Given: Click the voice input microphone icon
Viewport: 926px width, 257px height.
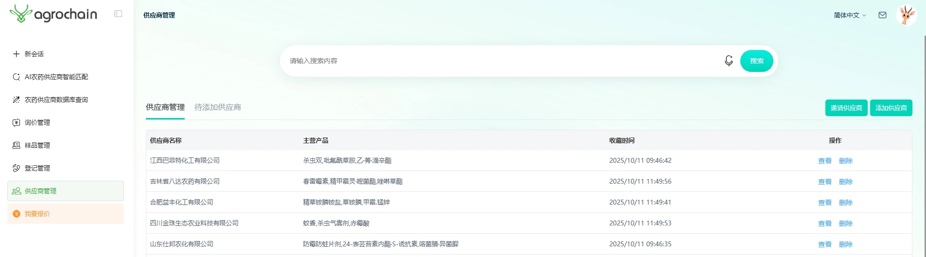Looking at the screenshot, I should point(729,61).
